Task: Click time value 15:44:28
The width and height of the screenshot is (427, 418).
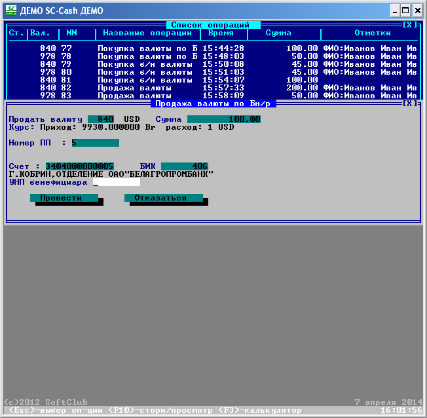Action: (223, 48)
